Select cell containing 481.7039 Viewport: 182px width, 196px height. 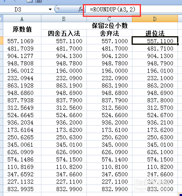(22, 48)
